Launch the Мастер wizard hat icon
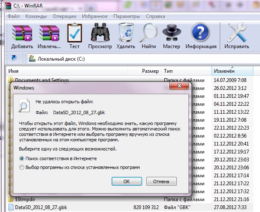 [x=172, y=32]
